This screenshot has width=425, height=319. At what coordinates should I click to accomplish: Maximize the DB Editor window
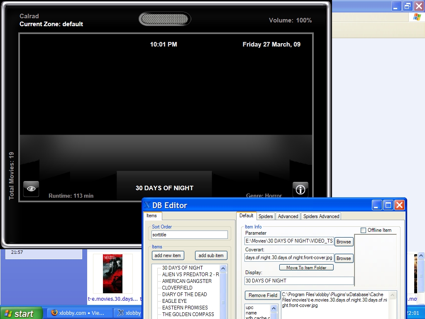(x=388, y=205)
